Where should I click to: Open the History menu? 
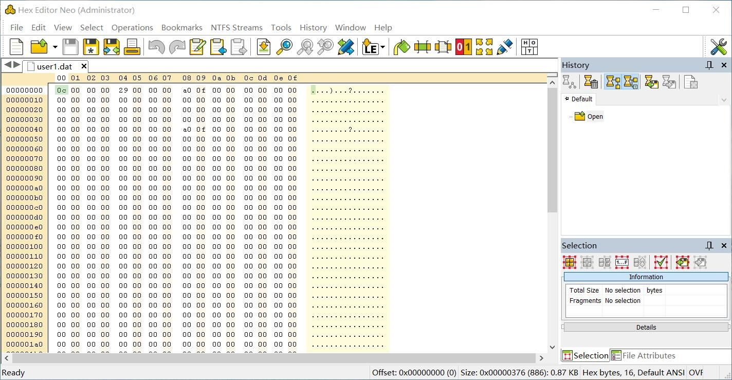(313, 27)
